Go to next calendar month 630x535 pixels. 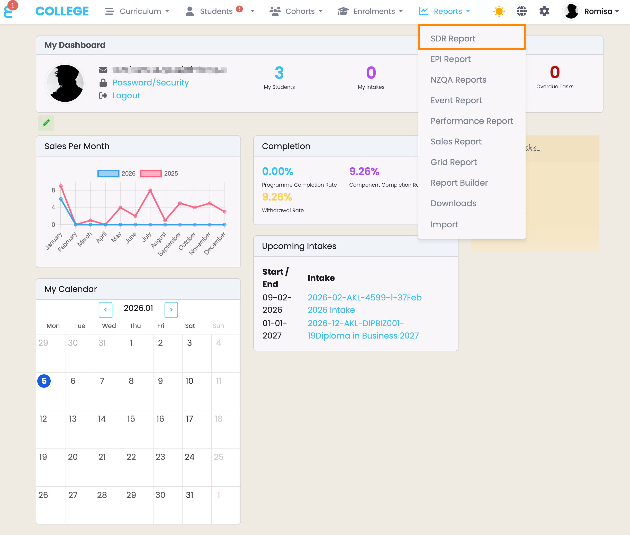tap(171, 310)
